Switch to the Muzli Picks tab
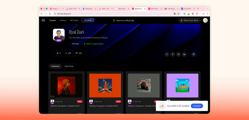249x120 pixels. pos(69,66)
